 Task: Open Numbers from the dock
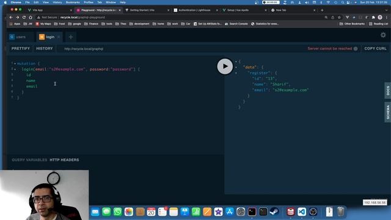(x=196, y=212)
